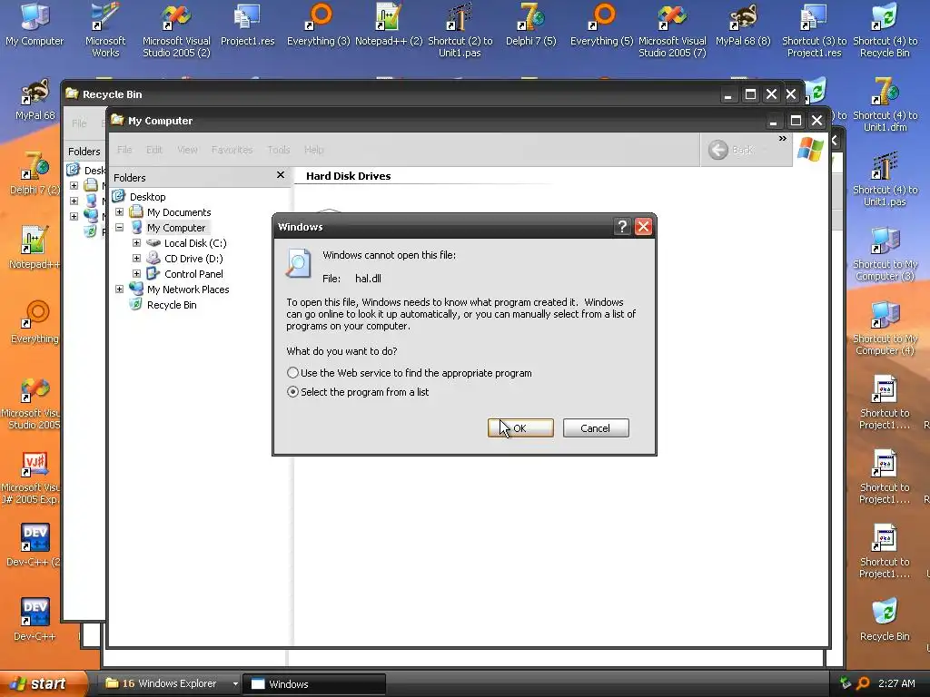Screen dimensions: 930x697
Task: Select Desktop in My Computer folder tree
Action: [x=148, y=197]
